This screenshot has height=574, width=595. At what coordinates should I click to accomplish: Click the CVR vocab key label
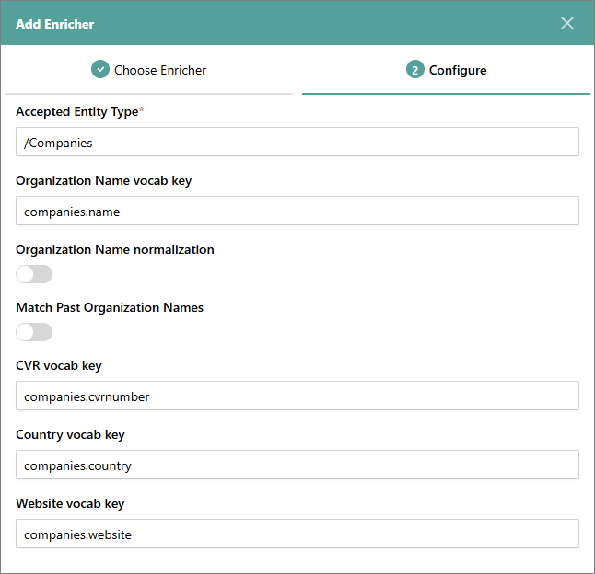59,365
